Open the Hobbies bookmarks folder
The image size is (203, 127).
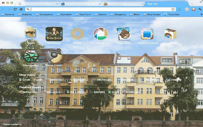point(25,14)
